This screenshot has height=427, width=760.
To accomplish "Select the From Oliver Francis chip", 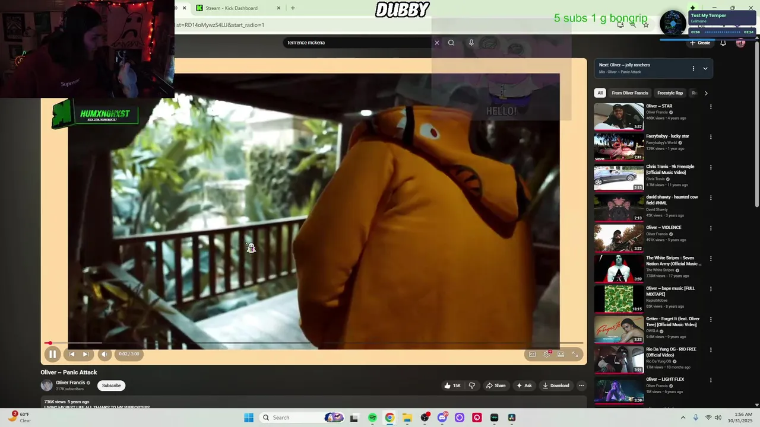I will [630, 93].
